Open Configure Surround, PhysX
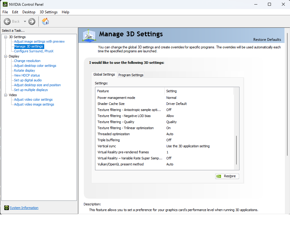Screen dimensions: 290x225 [x=34, y=51]
